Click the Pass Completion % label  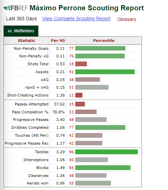point(30,112)
